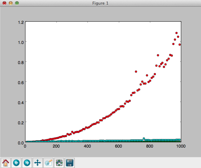Close the Figure 1 window

(4, 3)
